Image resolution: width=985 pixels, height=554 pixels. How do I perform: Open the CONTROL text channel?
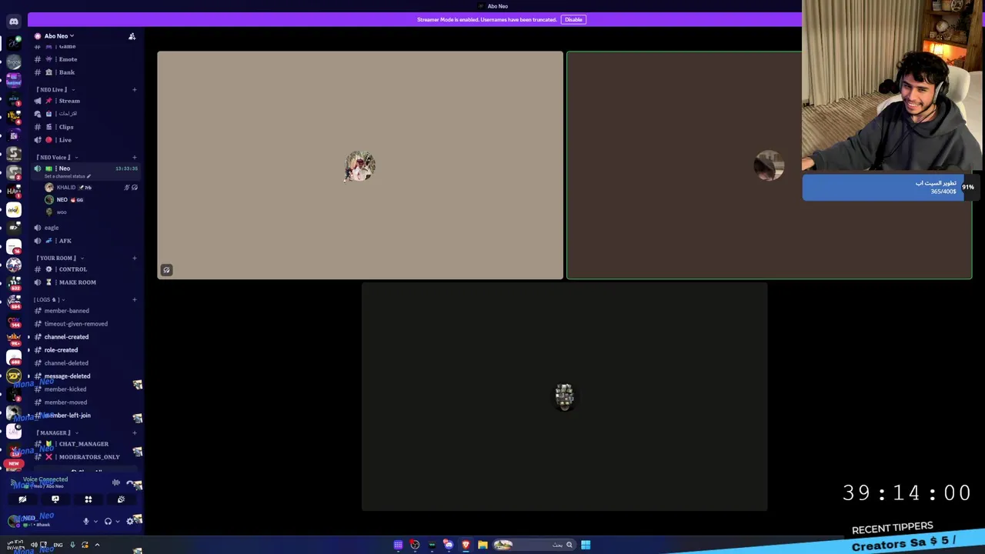pos(85,269)
